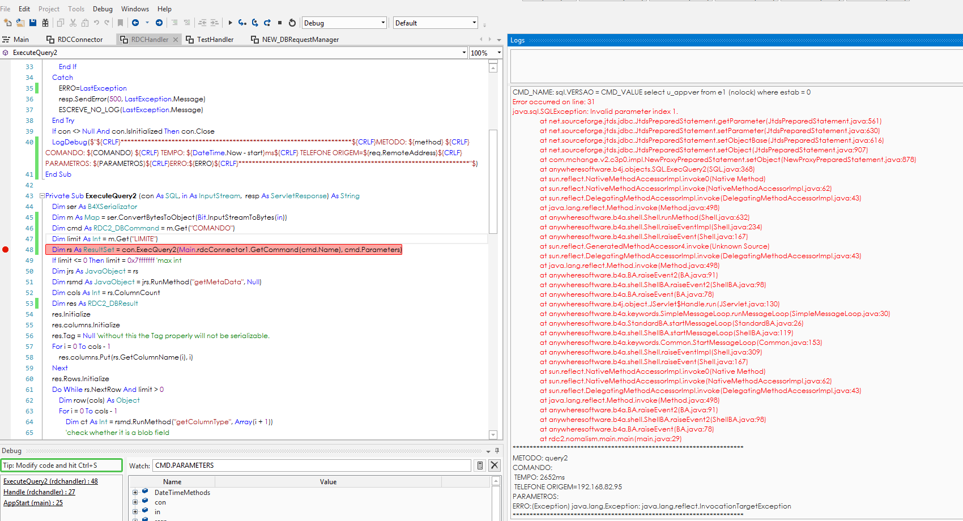Click the Restart debug icon
The image size is (963, 521).
(292, 23)
